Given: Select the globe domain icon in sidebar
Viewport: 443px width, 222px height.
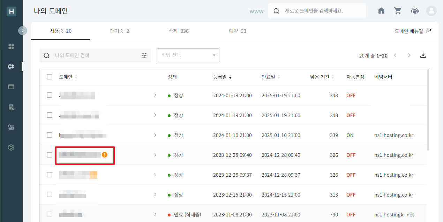Looking at the screenshot, I should coord(11,67).
